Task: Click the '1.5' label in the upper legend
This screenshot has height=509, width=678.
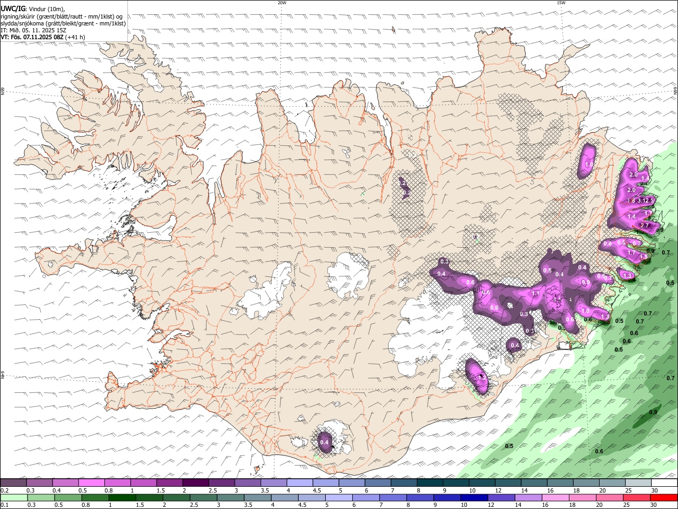Action: tap(161, 490)
